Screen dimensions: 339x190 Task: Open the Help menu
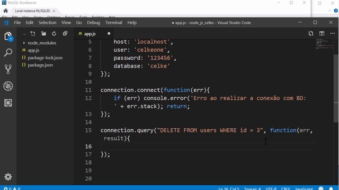click(132, 23)
